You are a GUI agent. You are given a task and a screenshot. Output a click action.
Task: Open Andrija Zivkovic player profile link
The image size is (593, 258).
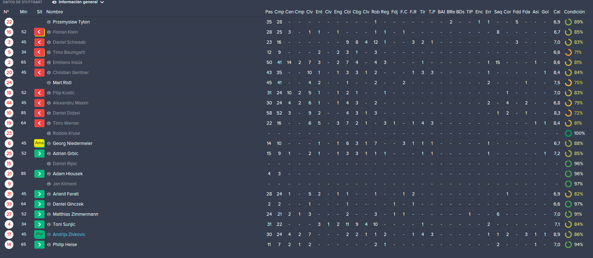pyautogui.click(x=69, y=235)
